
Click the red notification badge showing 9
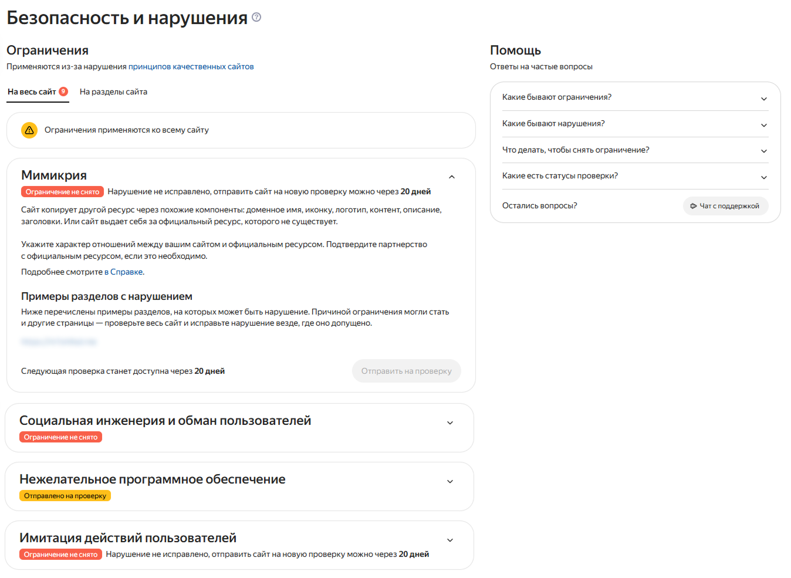[x=63, y=92]
